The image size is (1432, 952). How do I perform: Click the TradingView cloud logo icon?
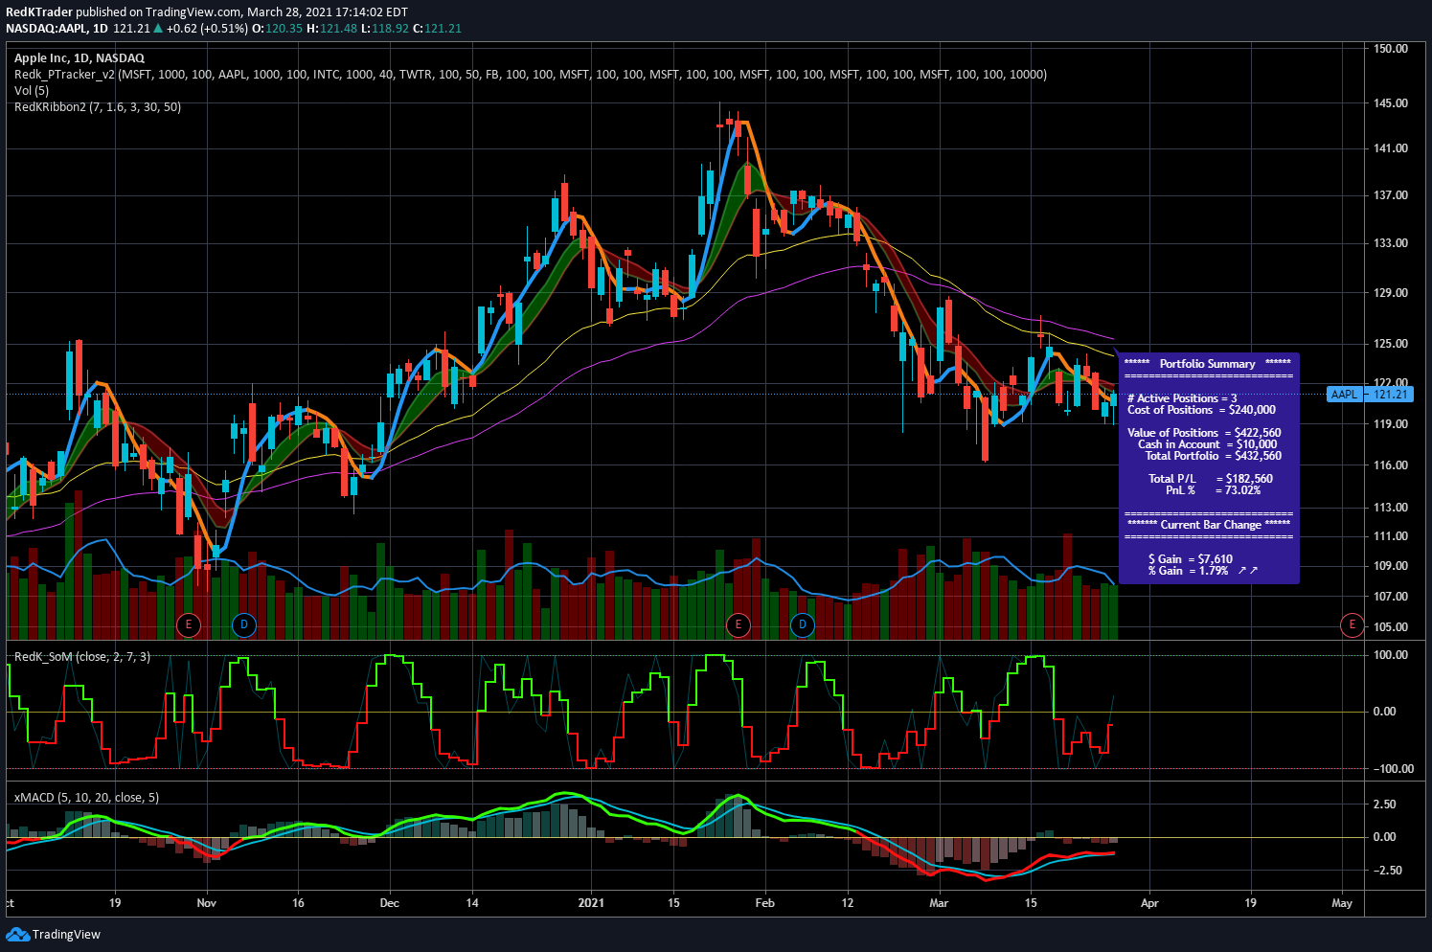[17, 935]
